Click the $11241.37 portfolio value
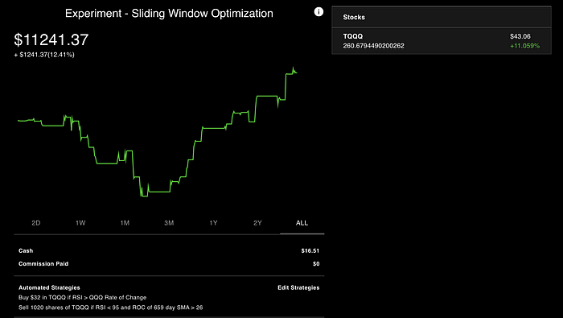 [x=51, y=39]
